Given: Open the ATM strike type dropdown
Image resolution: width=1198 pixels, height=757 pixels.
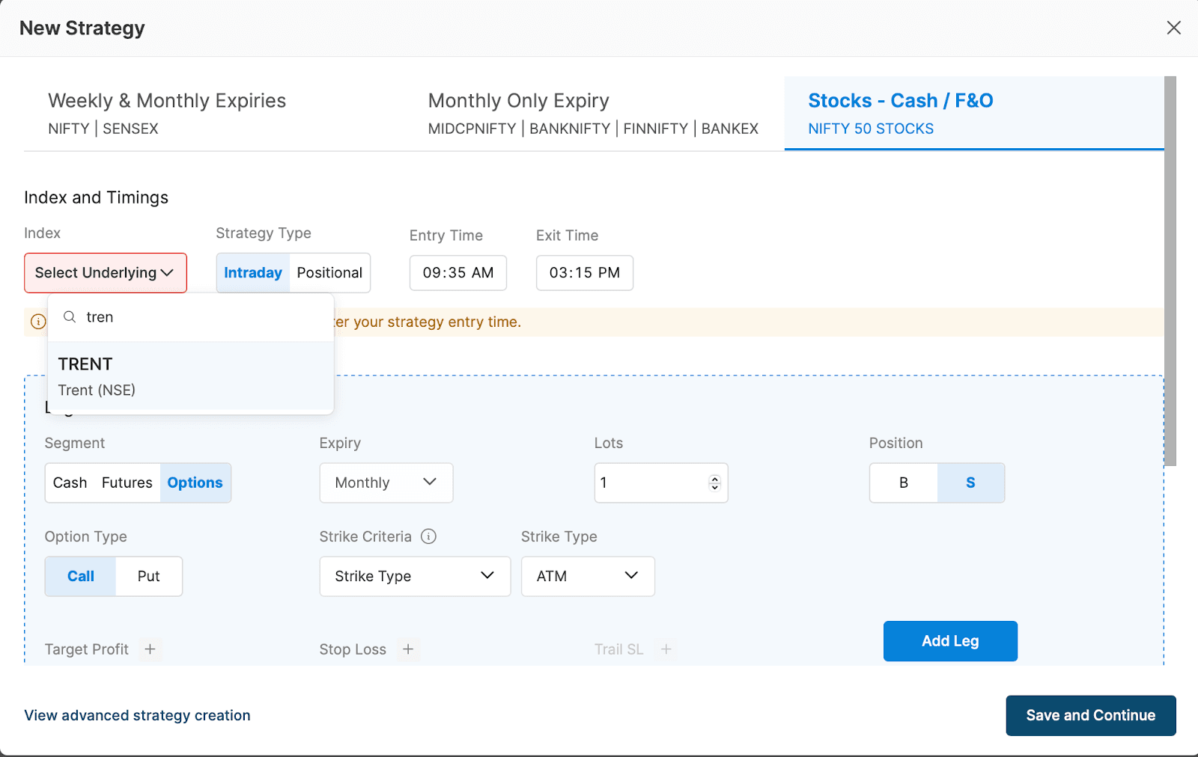Looking at the screenshot, I should [587, 576].
